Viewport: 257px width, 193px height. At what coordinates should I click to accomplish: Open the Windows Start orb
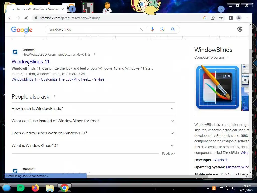pyautogui.click(x=7, y=188)
